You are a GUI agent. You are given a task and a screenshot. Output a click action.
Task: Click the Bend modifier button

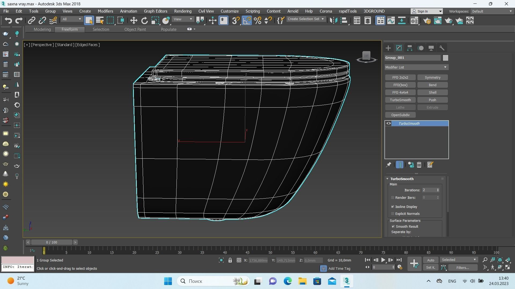coord(432,85)
